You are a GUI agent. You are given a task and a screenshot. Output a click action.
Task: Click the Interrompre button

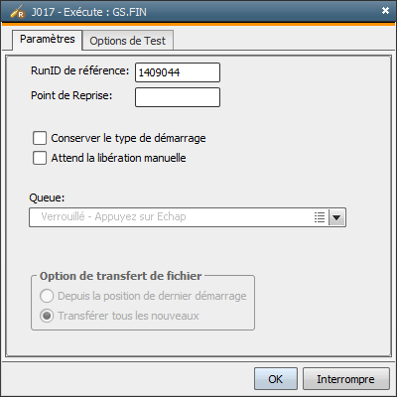click(x=345, y=379)
